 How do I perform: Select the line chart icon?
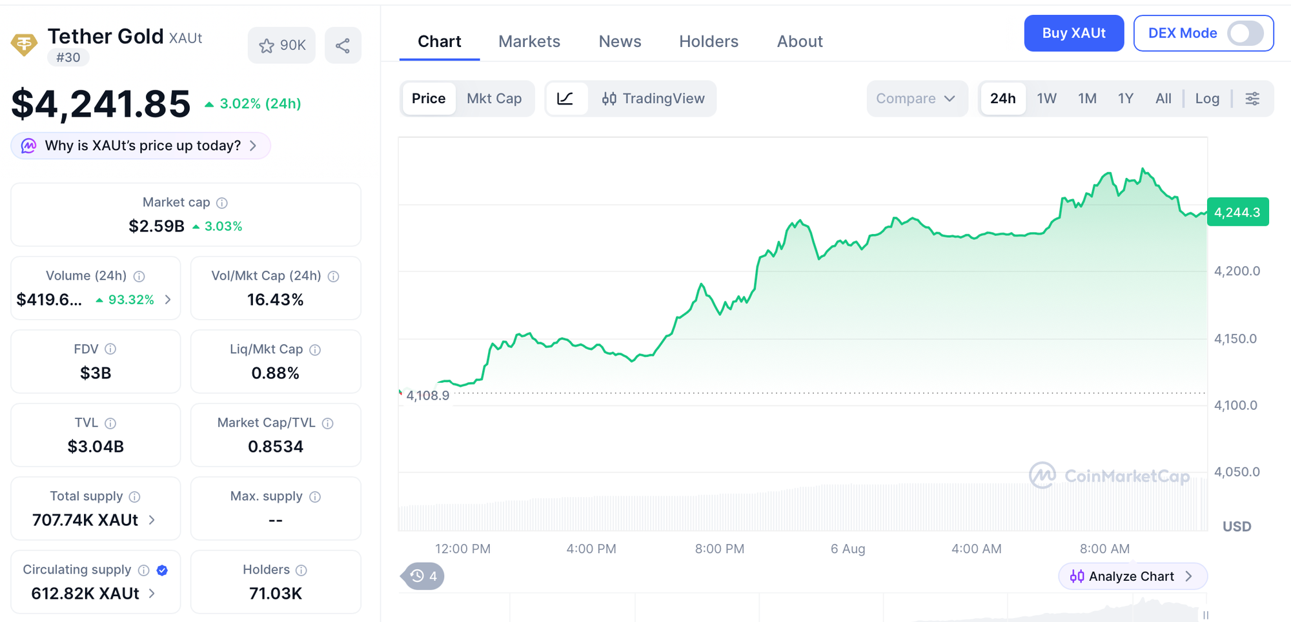pos(565,99)
